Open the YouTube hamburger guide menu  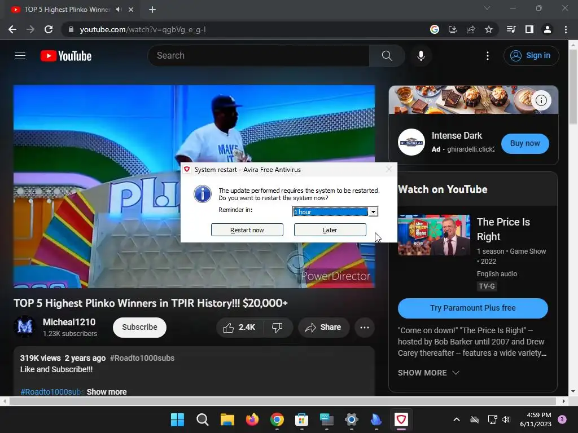coord(20,56)
